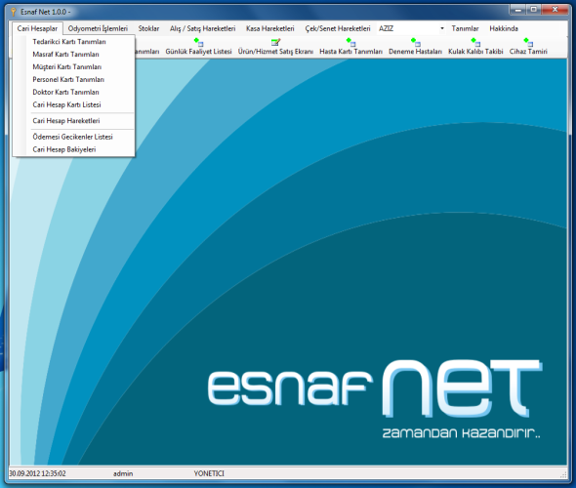
Task: Click the Esnaf Net key icon in title bar
Action: (14, 12)
